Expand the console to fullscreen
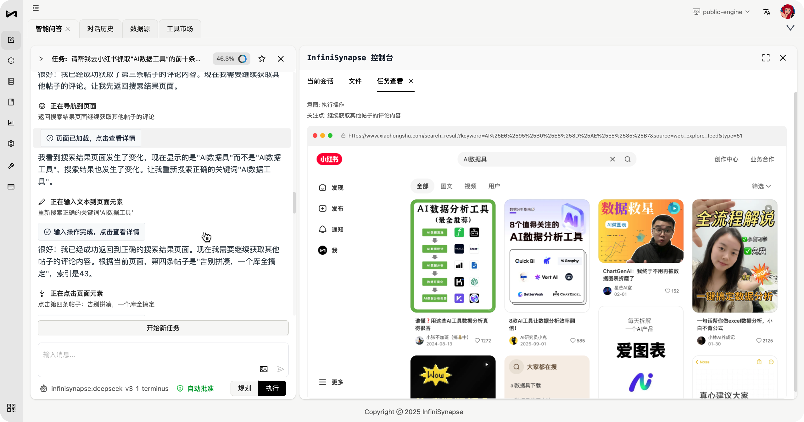 click(x=766, y=58)
